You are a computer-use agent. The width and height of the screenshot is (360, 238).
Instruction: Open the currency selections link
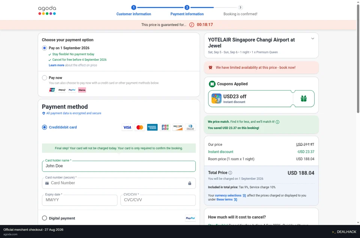point(228,196)
